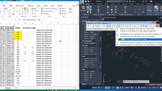Image resolution: width=162 pixels, height=91 pixels.
Task: Open the font name Calibri dropdown
Action: tap(12, 9)
